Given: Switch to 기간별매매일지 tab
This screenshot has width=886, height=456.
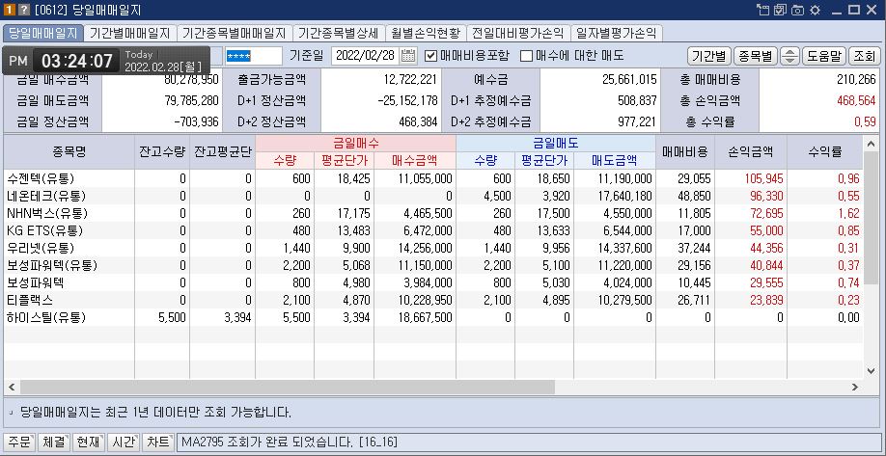Looking at the screenshot, I should (x=130, y=34).
